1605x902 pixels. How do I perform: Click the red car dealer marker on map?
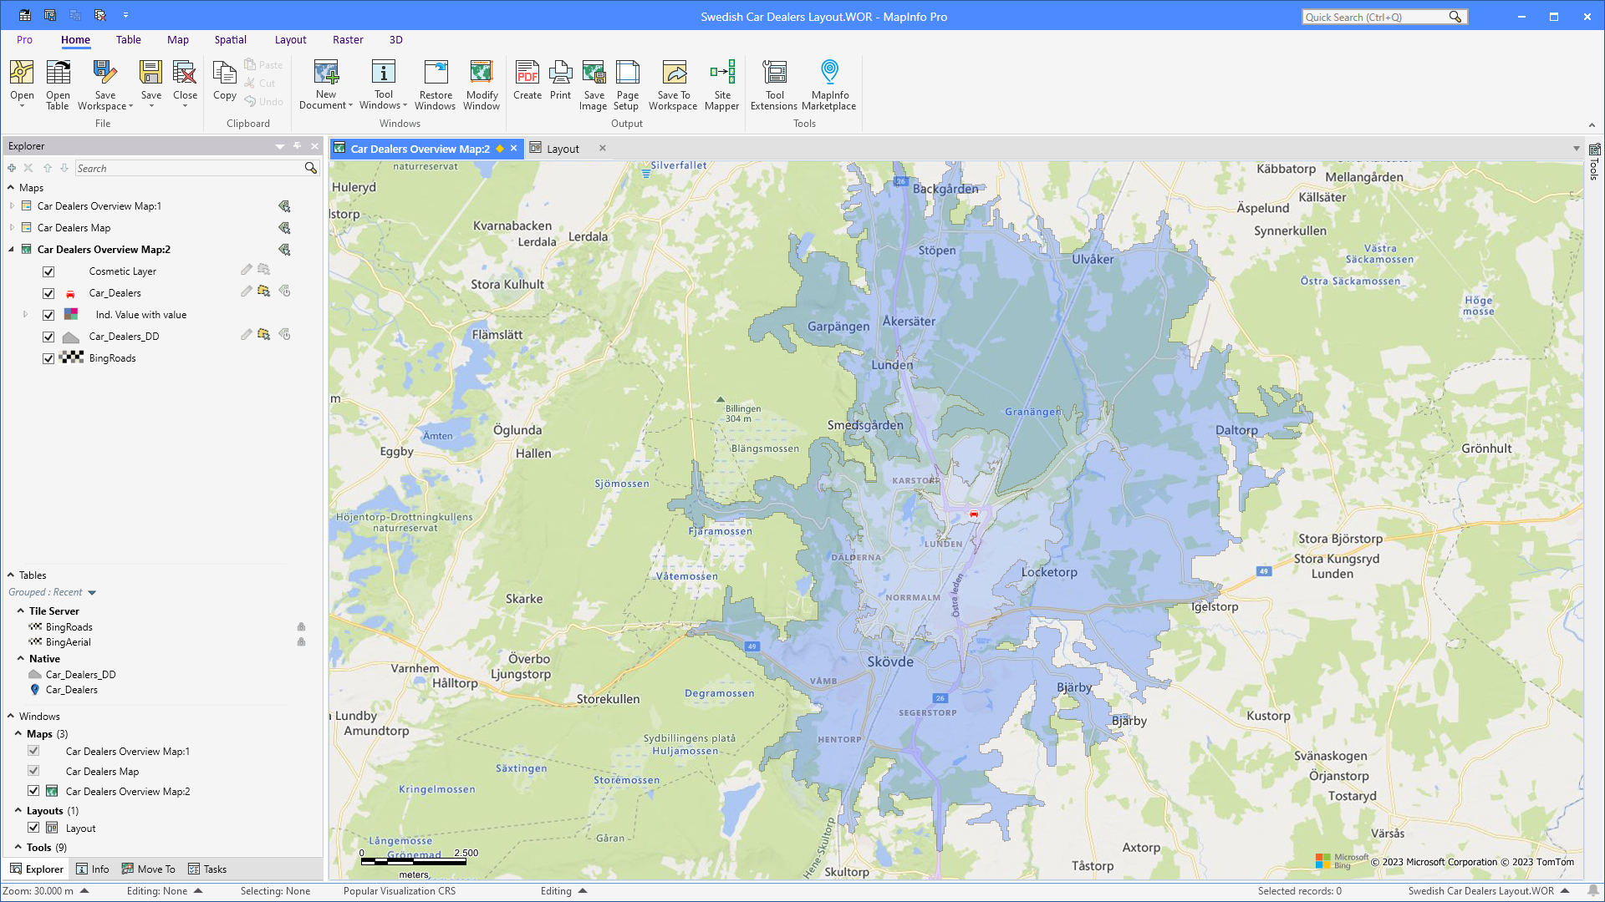973,514
